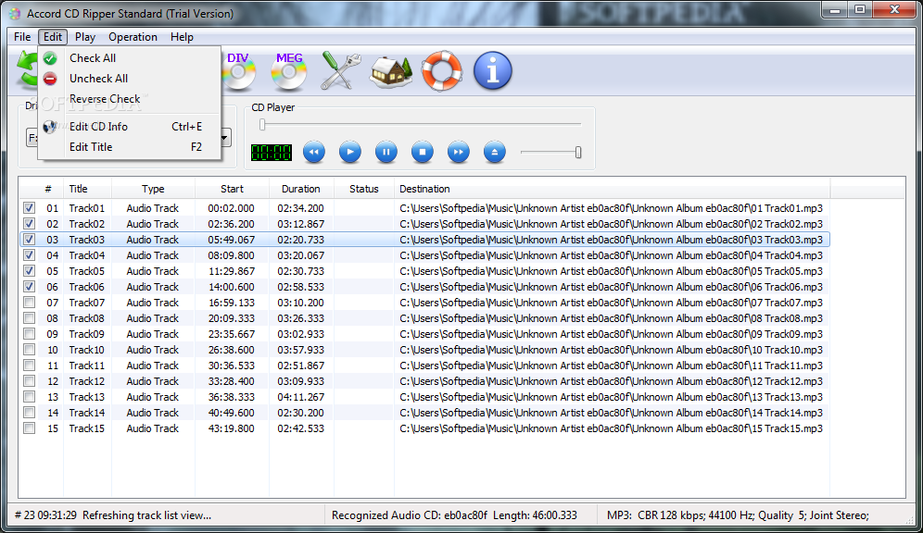Choose Reverse Check from Edit menu
This screenshot has width=923, height=533.
(130, 99)
